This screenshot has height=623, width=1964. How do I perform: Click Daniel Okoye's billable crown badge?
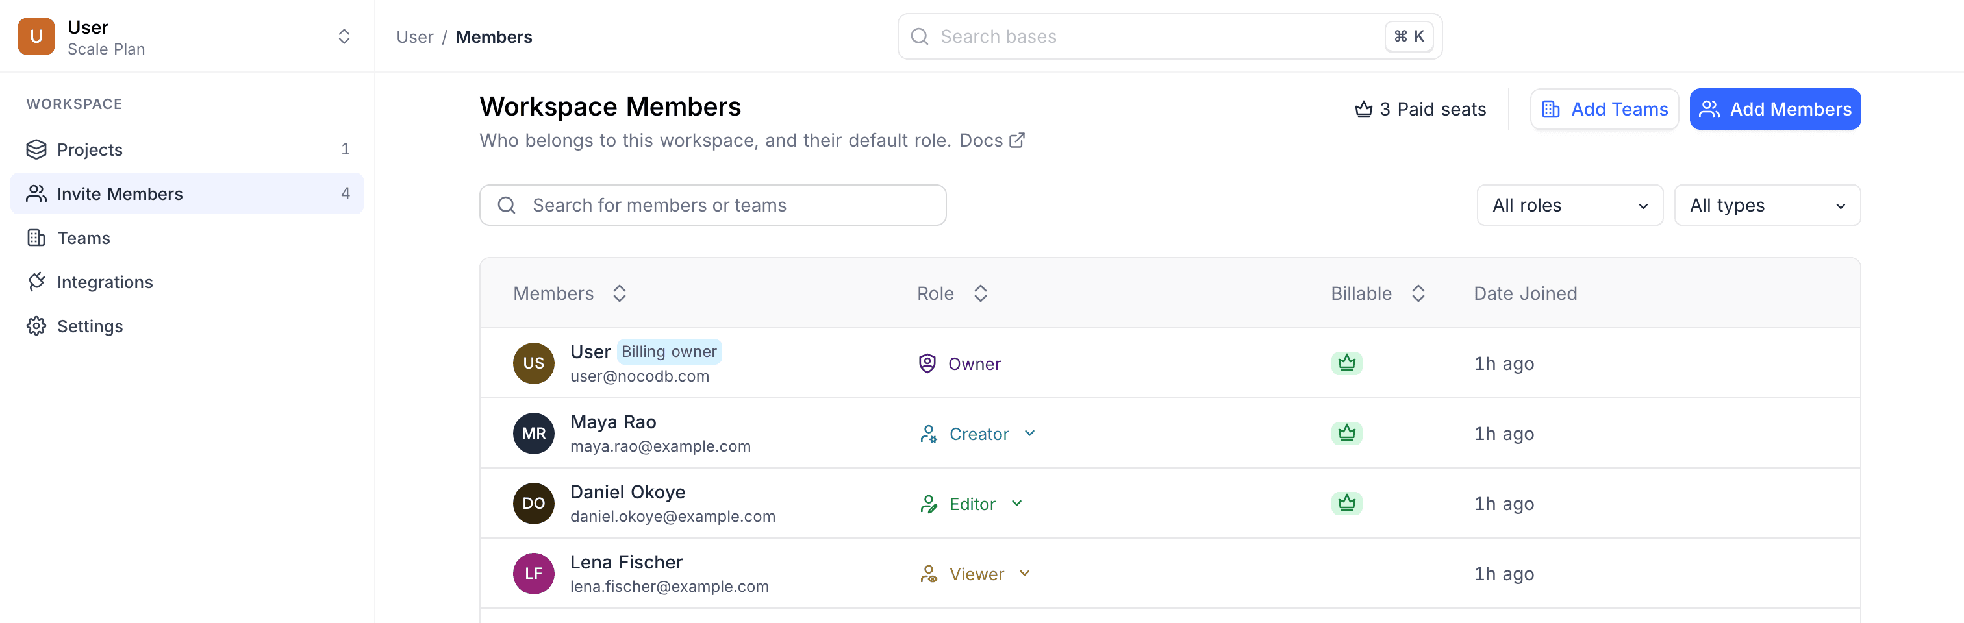[1346, 504]
